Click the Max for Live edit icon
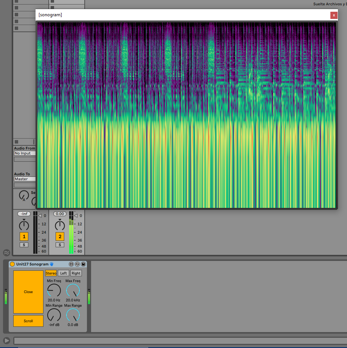This screenshot has width=347, height=348. 71,264
